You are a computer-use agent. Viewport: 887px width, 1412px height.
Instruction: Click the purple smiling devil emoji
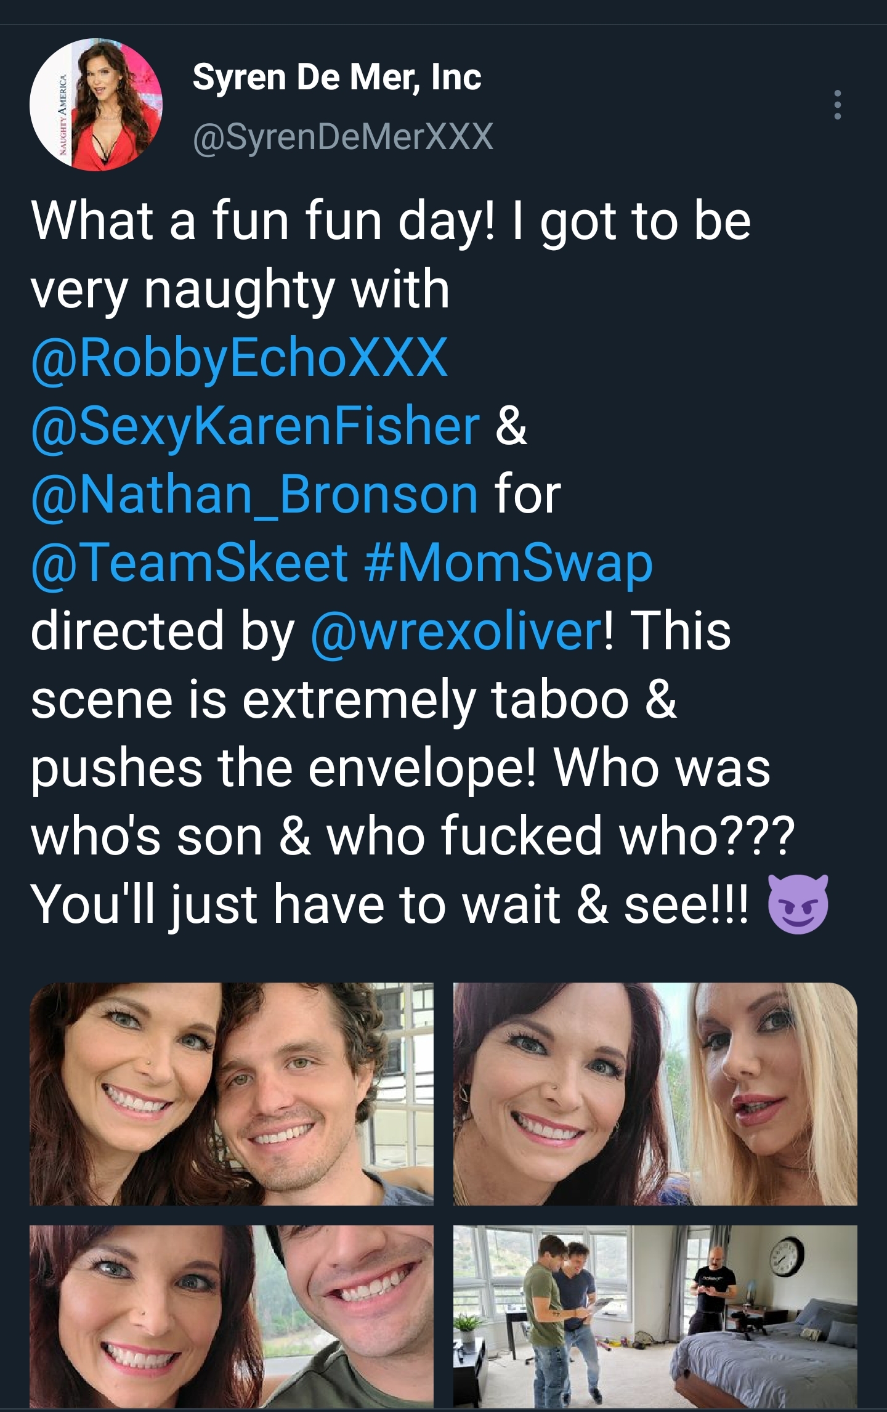(798, 904)
